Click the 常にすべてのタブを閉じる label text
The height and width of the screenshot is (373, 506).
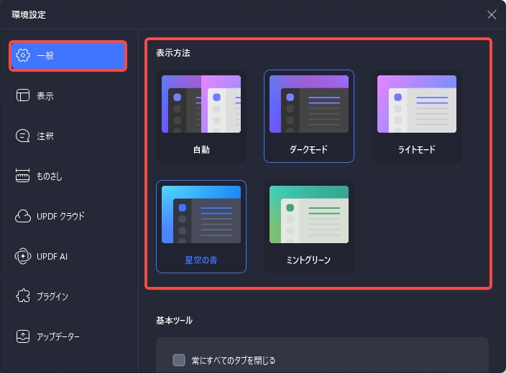234,360
